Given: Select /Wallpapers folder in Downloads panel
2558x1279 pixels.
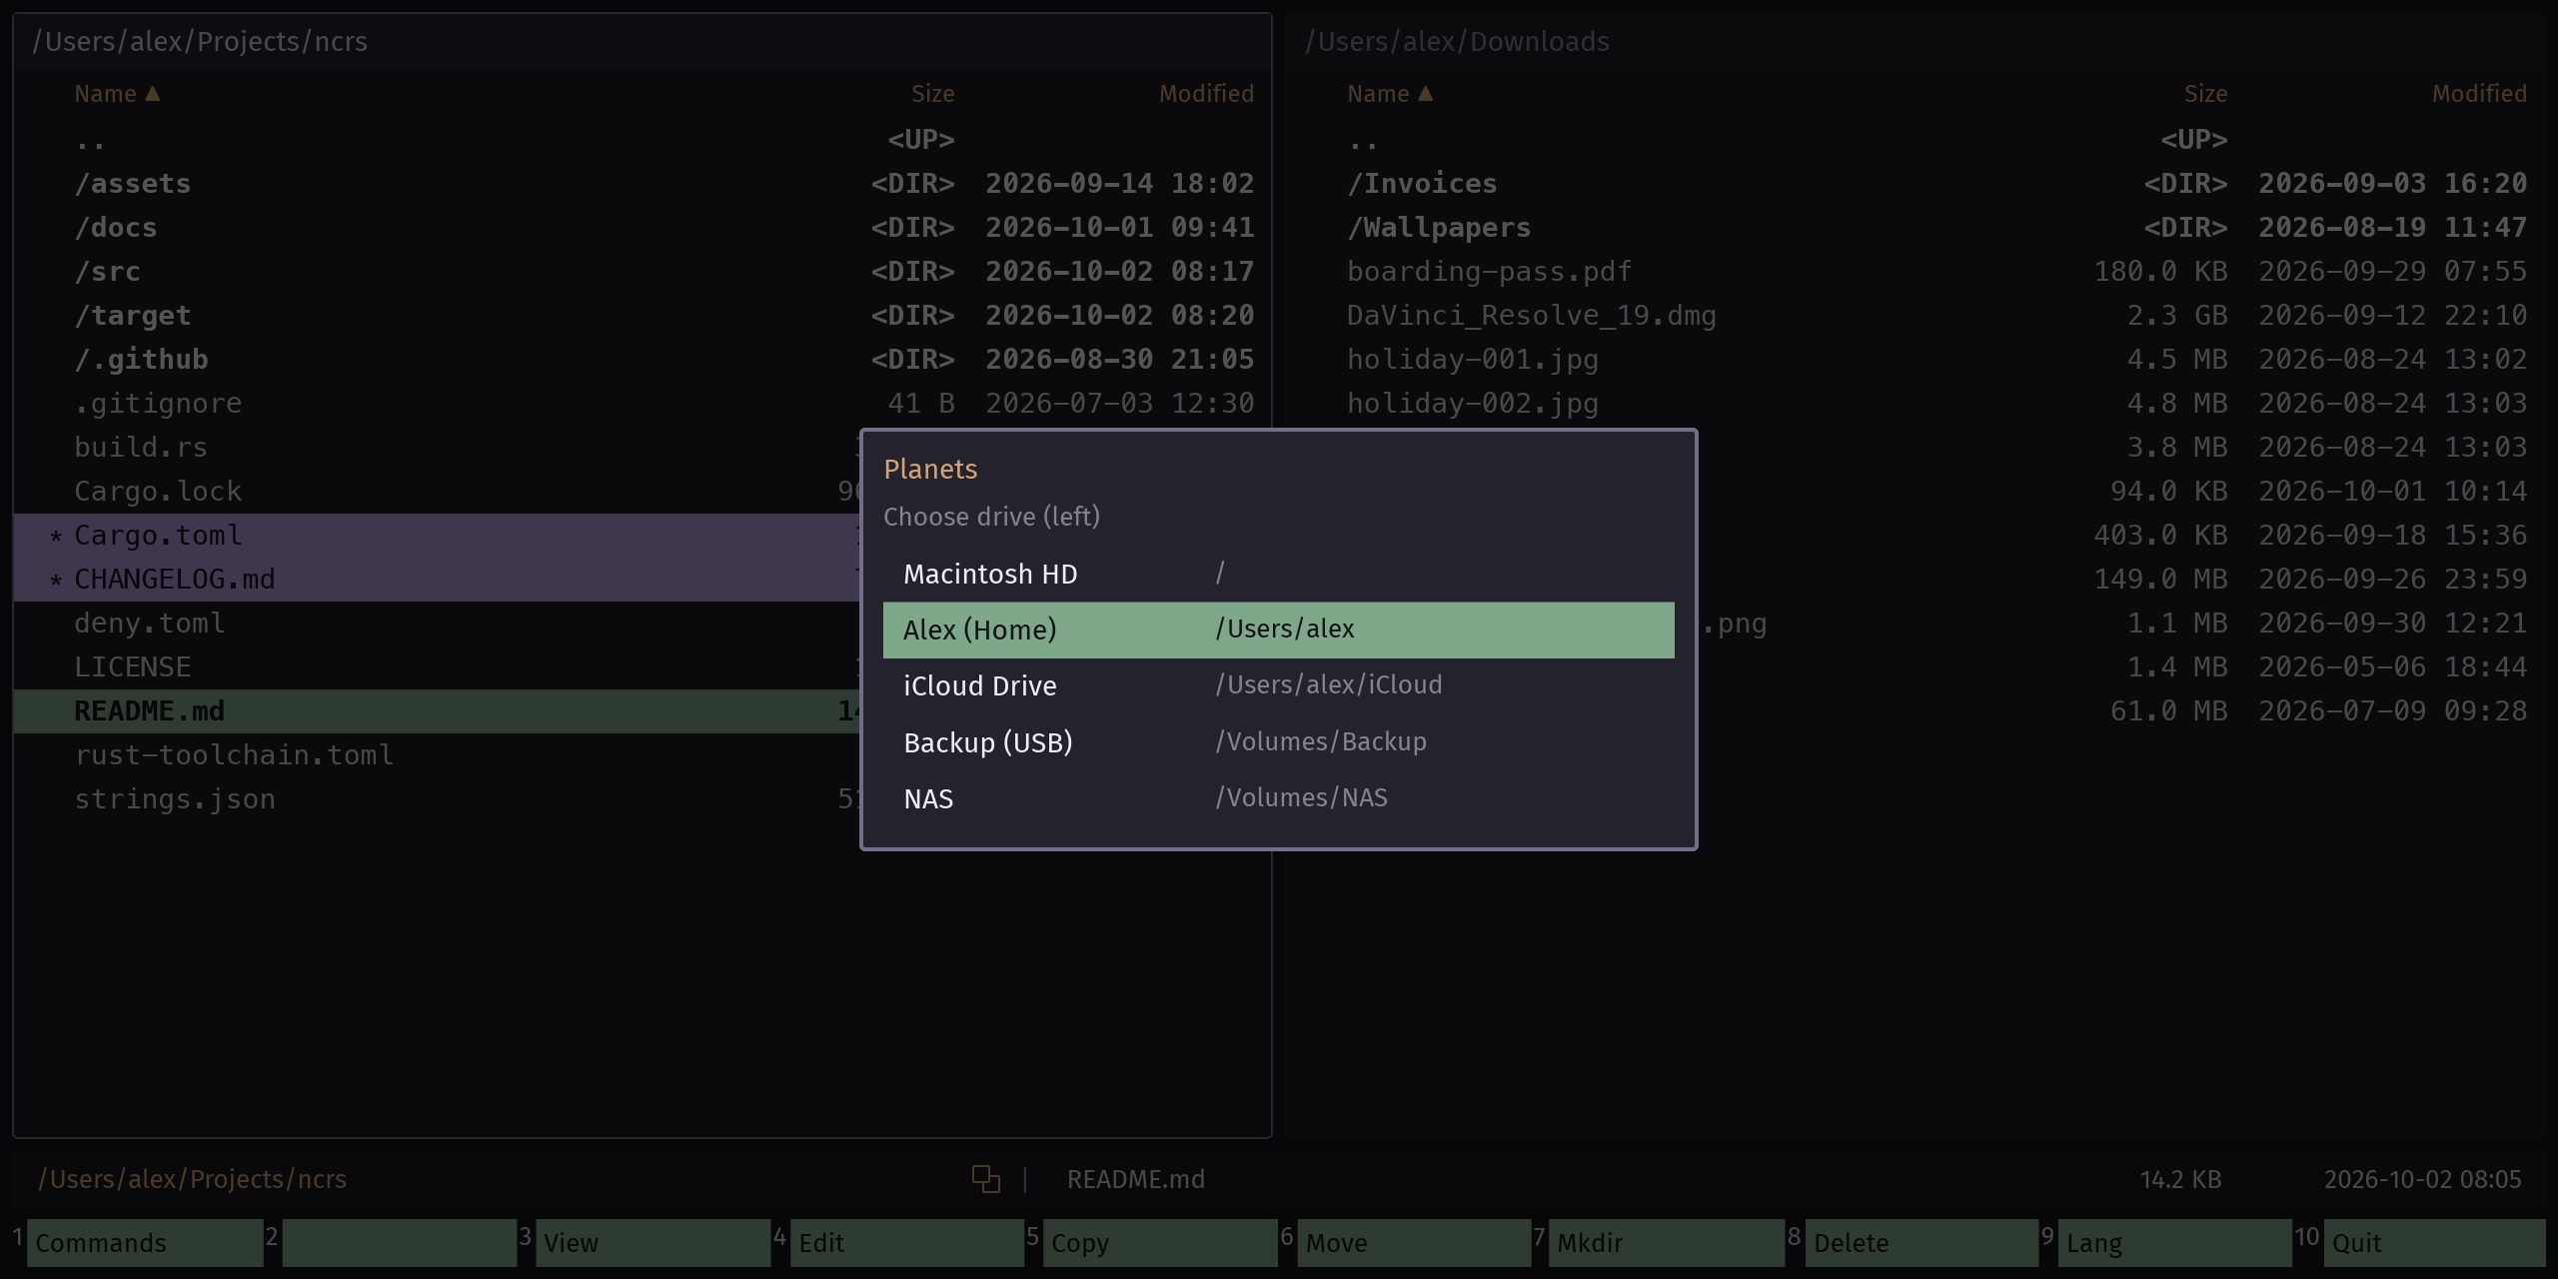Looking at the screenshot, I should 1915,228.
